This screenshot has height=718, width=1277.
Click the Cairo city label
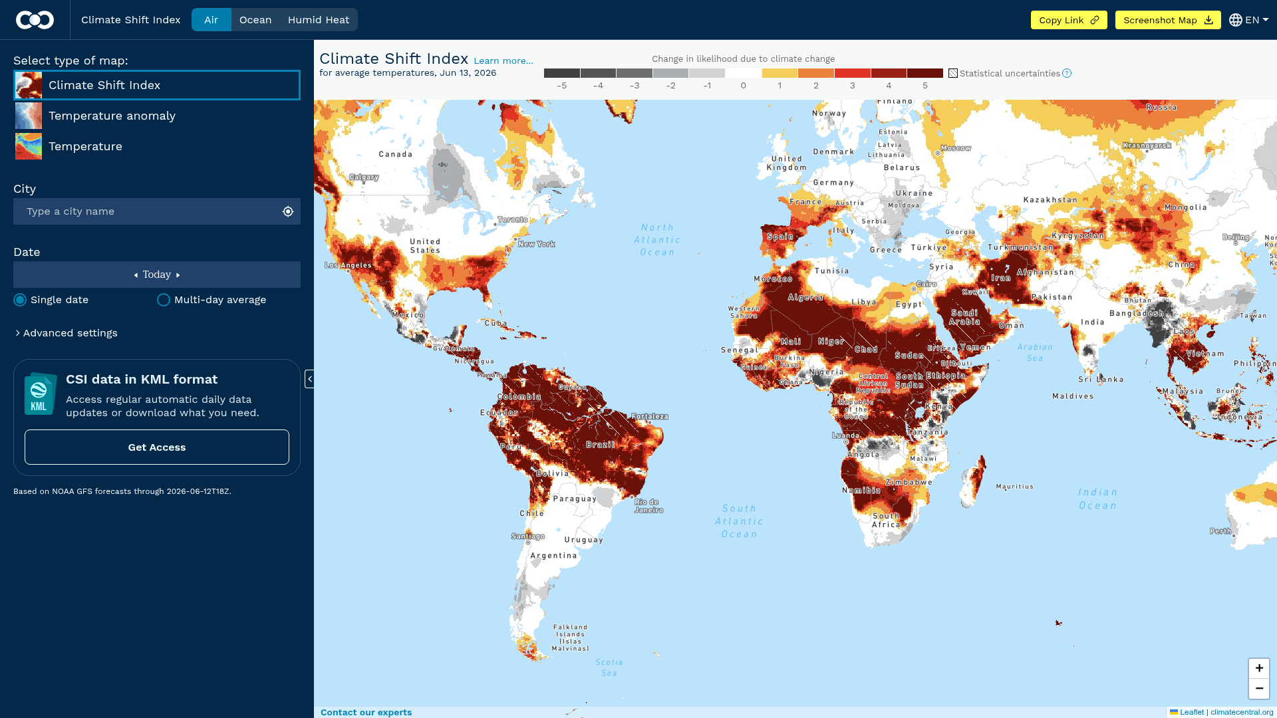(926, 284)
